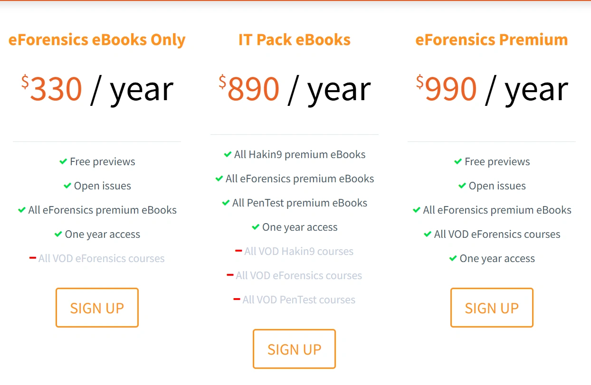Click the $890 / year price

pos(295,89)
